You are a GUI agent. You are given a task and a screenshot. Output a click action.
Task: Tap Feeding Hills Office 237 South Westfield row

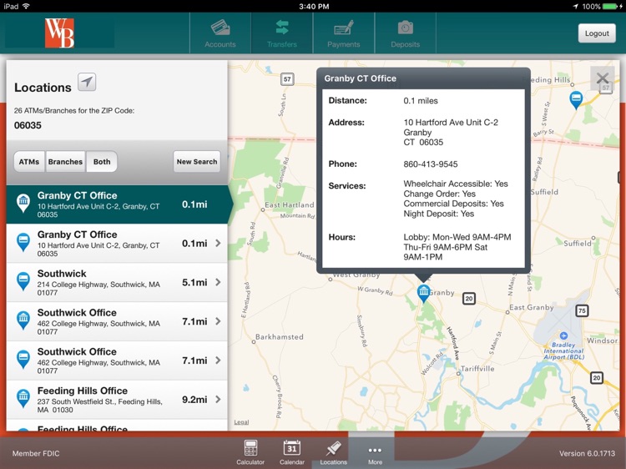(x=118, y=399)
